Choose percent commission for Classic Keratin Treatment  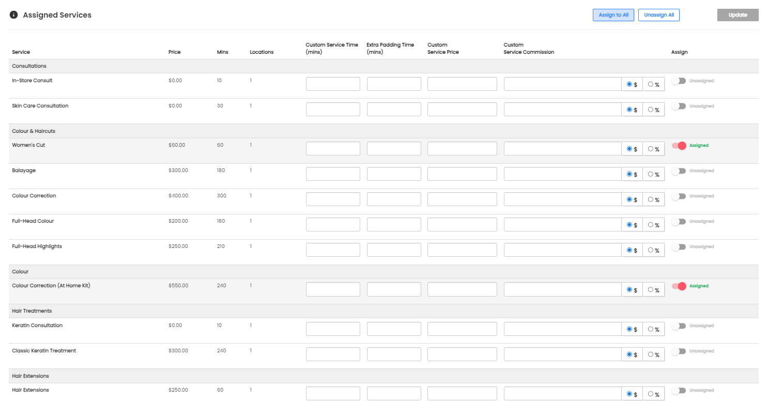(651, 354)
